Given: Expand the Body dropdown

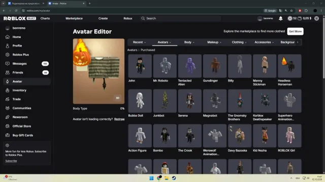Looking at the screenshot, I should tap(189, 42).
